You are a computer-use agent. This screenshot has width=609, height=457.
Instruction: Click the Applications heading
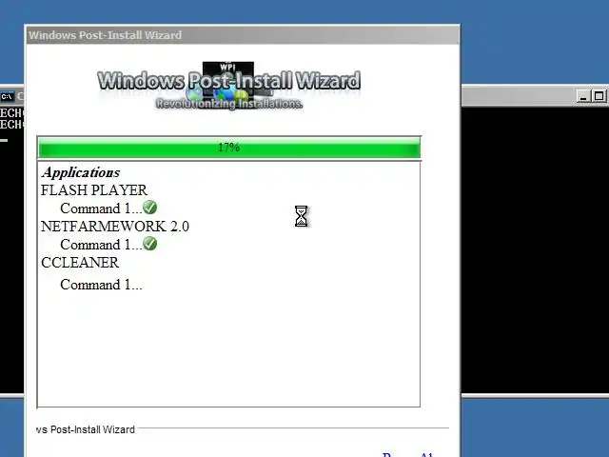tap(81, 172)
